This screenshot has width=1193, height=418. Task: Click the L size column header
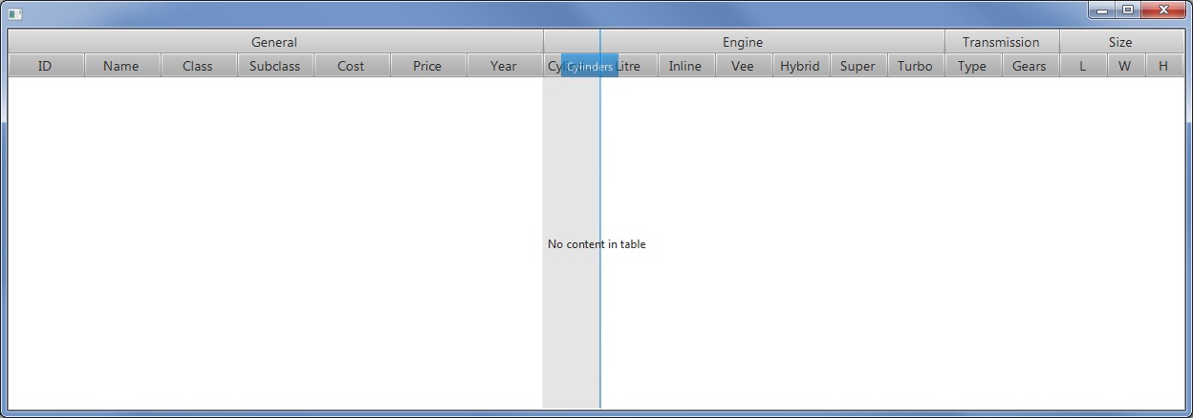(1082, 66)
